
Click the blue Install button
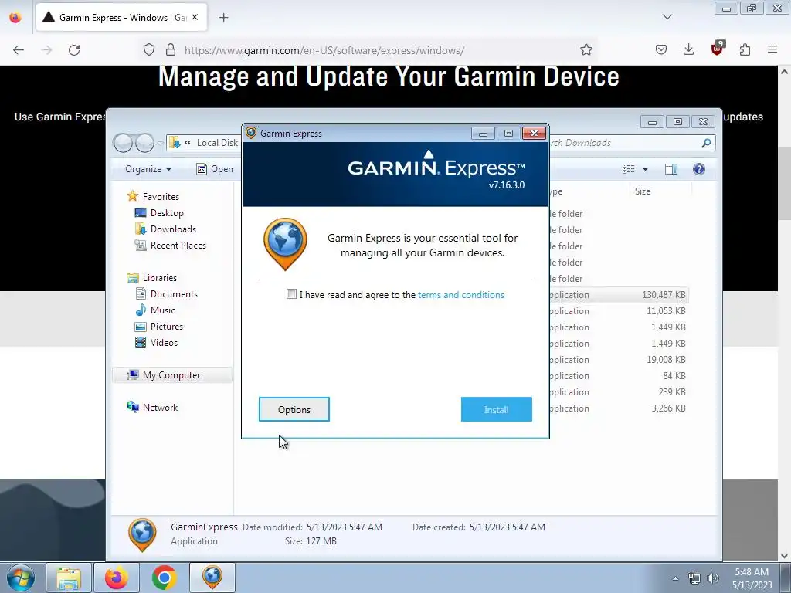[x=497, y=409]
